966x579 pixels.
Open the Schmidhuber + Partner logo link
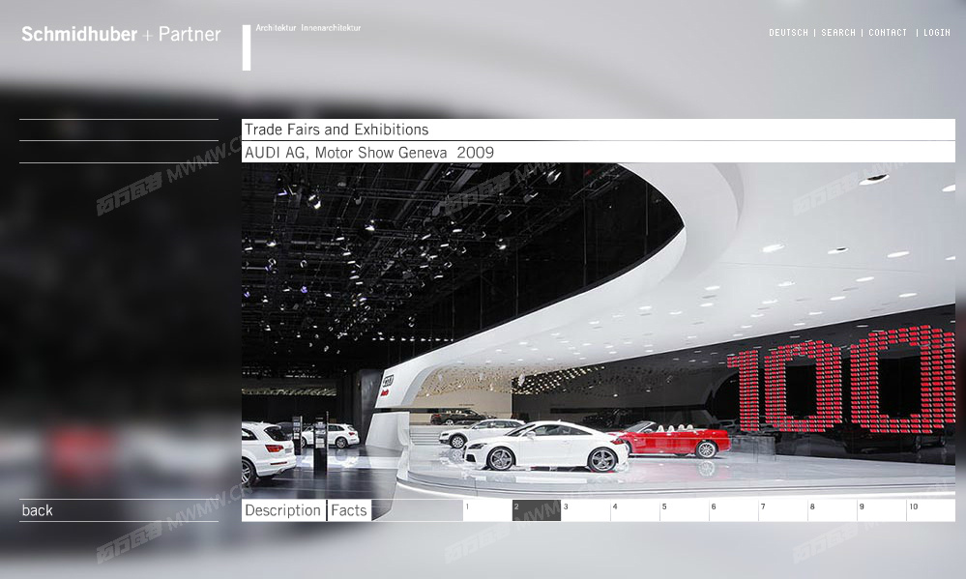(x=121, y=34)
